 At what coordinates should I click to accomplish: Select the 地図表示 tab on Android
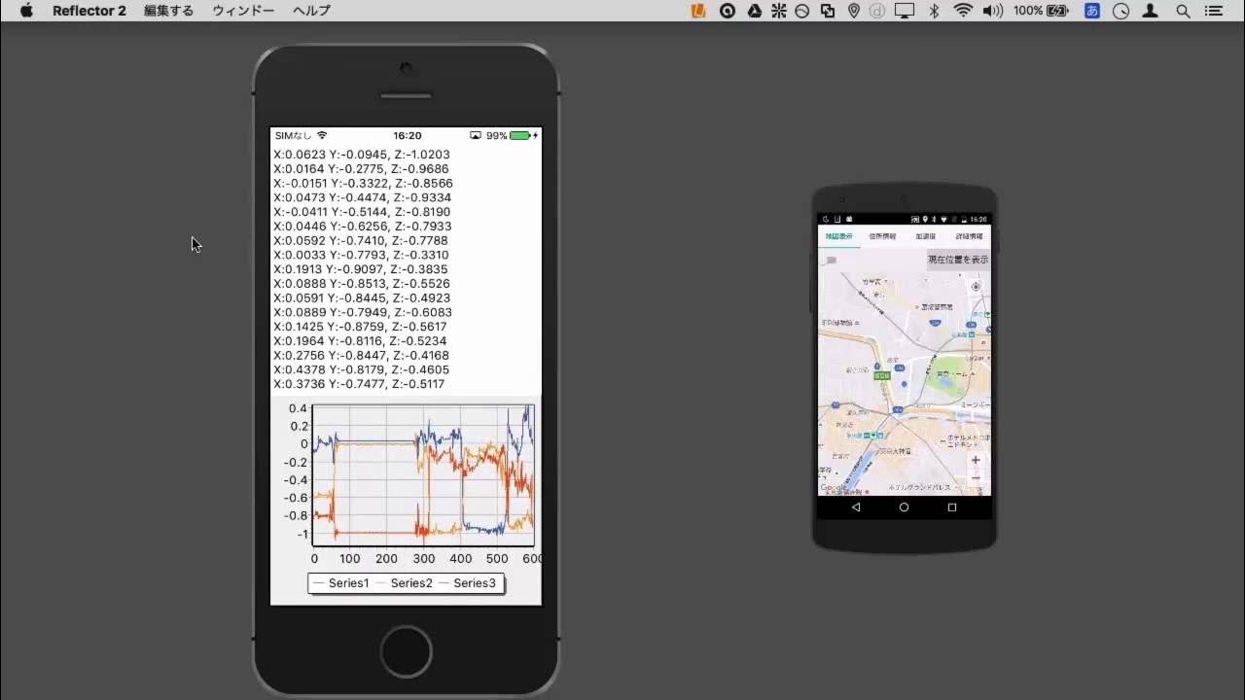coord(838,236)
